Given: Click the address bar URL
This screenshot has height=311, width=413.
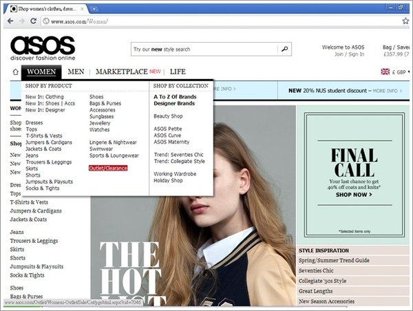Looking at the screenshot, I should point(79,21).
